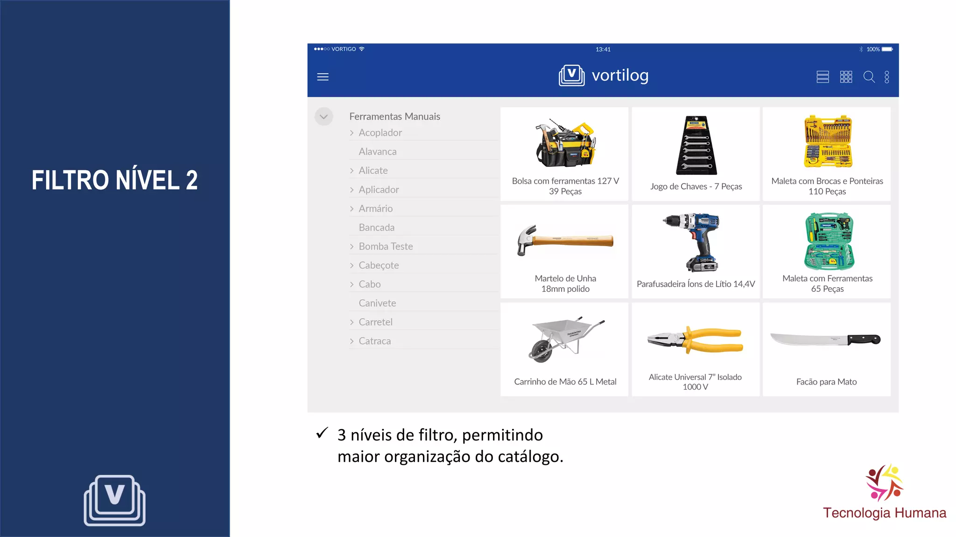The image size is (956, 537).
Task: Choose the Catraca filter label
Action: click(374, 341)
